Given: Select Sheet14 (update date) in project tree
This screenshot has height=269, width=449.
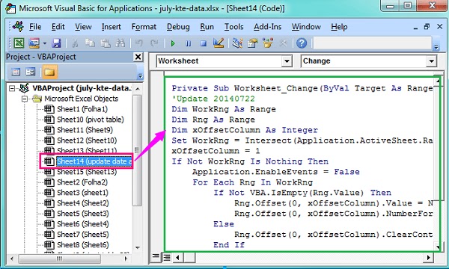Looking at the screenshot, I should (x=94, y=161).
